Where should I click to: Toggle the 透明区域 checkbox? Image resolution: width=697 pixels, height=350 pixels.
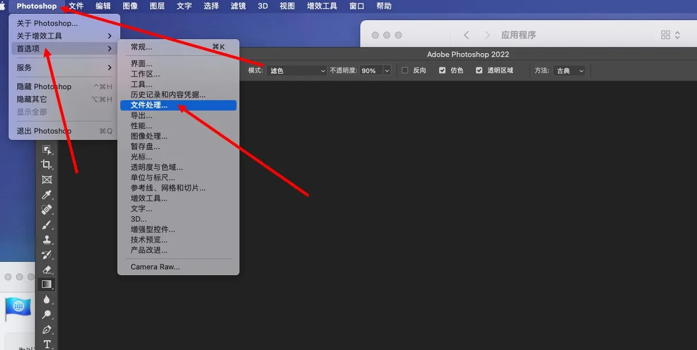[479, 70]
